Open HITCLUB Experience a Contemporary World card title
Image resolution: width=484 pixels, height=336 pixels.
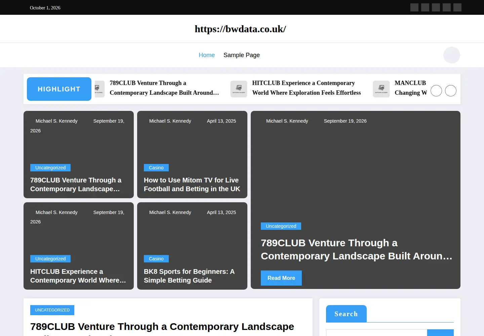point(78,276)
